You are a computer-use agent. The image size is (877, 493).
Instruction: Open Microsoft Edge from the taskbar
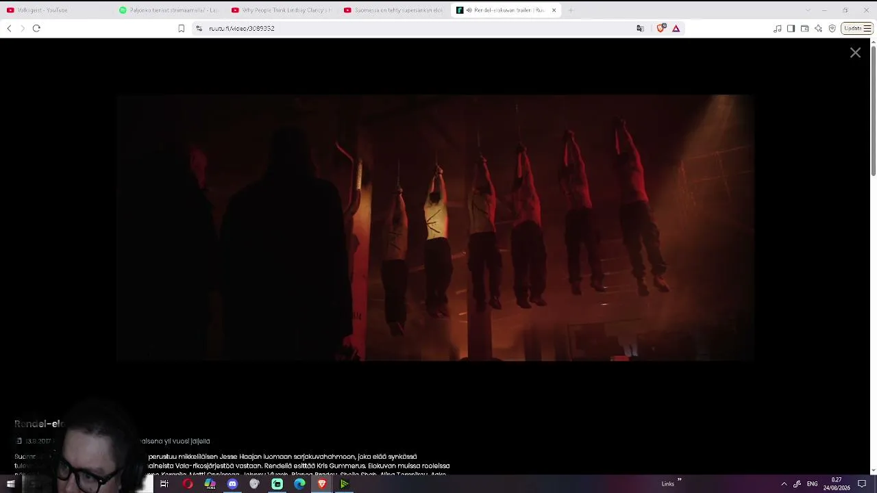tap(299, 484)
